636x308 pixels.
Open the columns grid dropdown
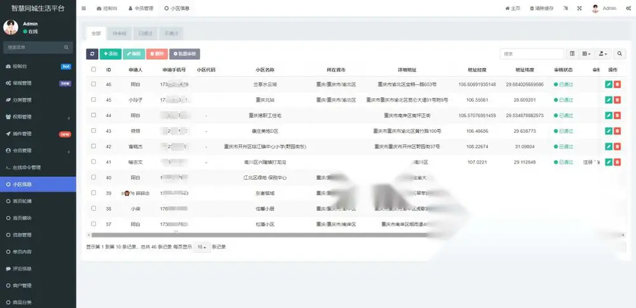coord(586,54)
